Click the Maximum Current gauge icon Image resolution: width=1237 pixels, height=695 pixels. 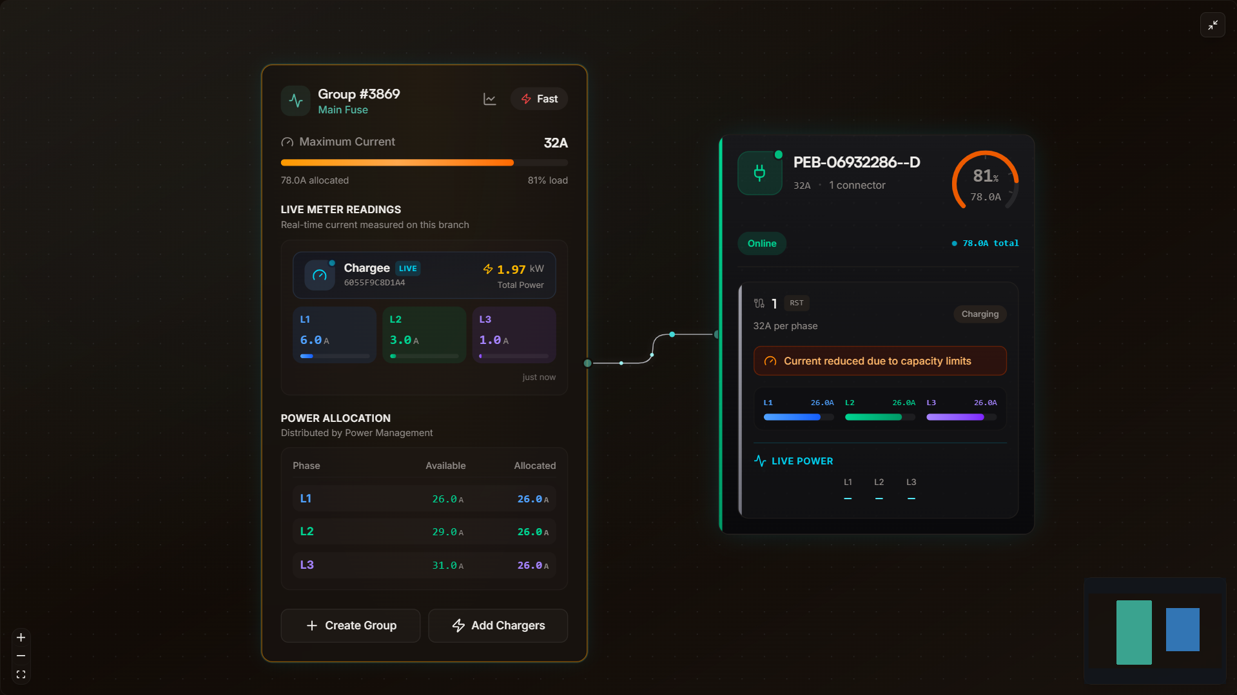pos(286,142)
